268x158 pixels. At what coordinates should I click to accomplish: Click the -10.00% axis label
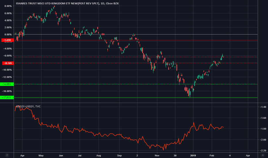click(x=7, y=70)
